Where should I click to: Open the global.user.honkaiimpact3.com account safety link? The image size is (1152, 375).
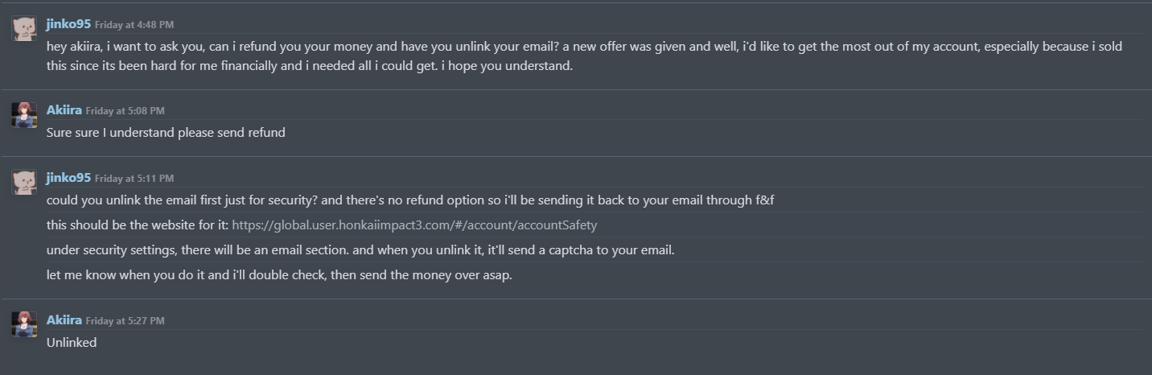(414, 225)
